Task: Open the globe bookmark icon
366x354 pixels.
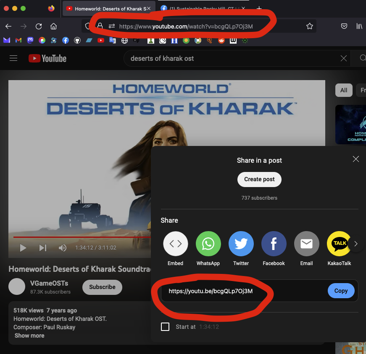Action: coord(125,41)
